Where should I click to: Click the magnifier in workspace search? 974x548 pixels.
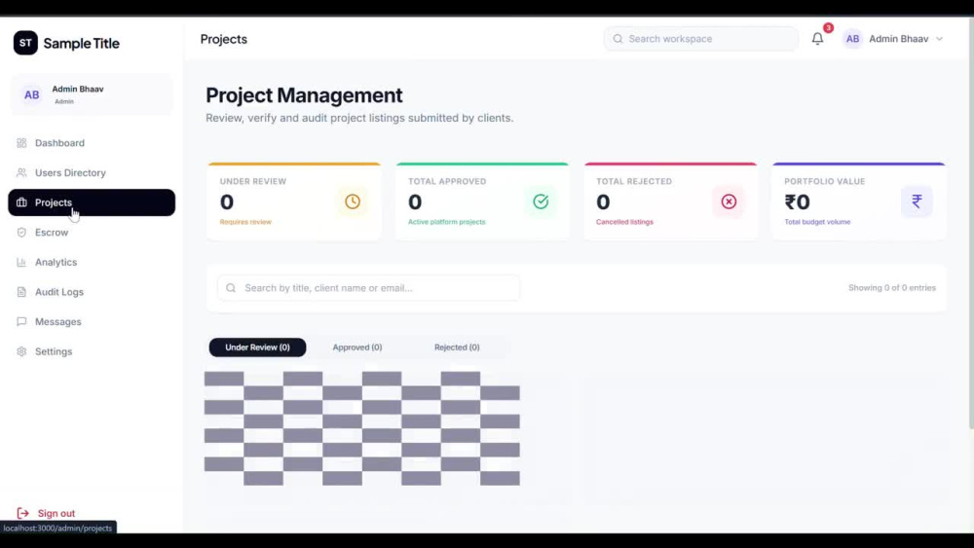pos(618,39)
